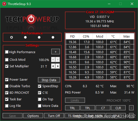Screen dimensions: 138x121
Task: Toggle the Power Saver checkbox
Action: (7, 80)
